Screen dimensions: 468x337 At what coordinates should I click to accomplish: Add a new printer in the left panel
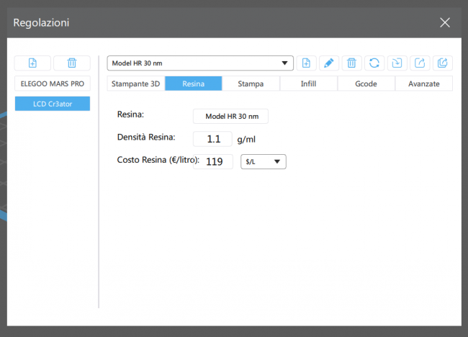click(32, 63)
